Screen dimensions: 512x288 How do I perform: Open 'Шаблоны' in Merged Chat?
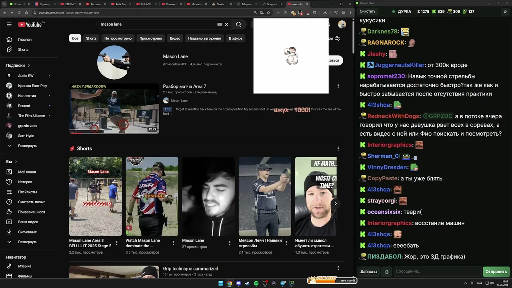[368, 272]
